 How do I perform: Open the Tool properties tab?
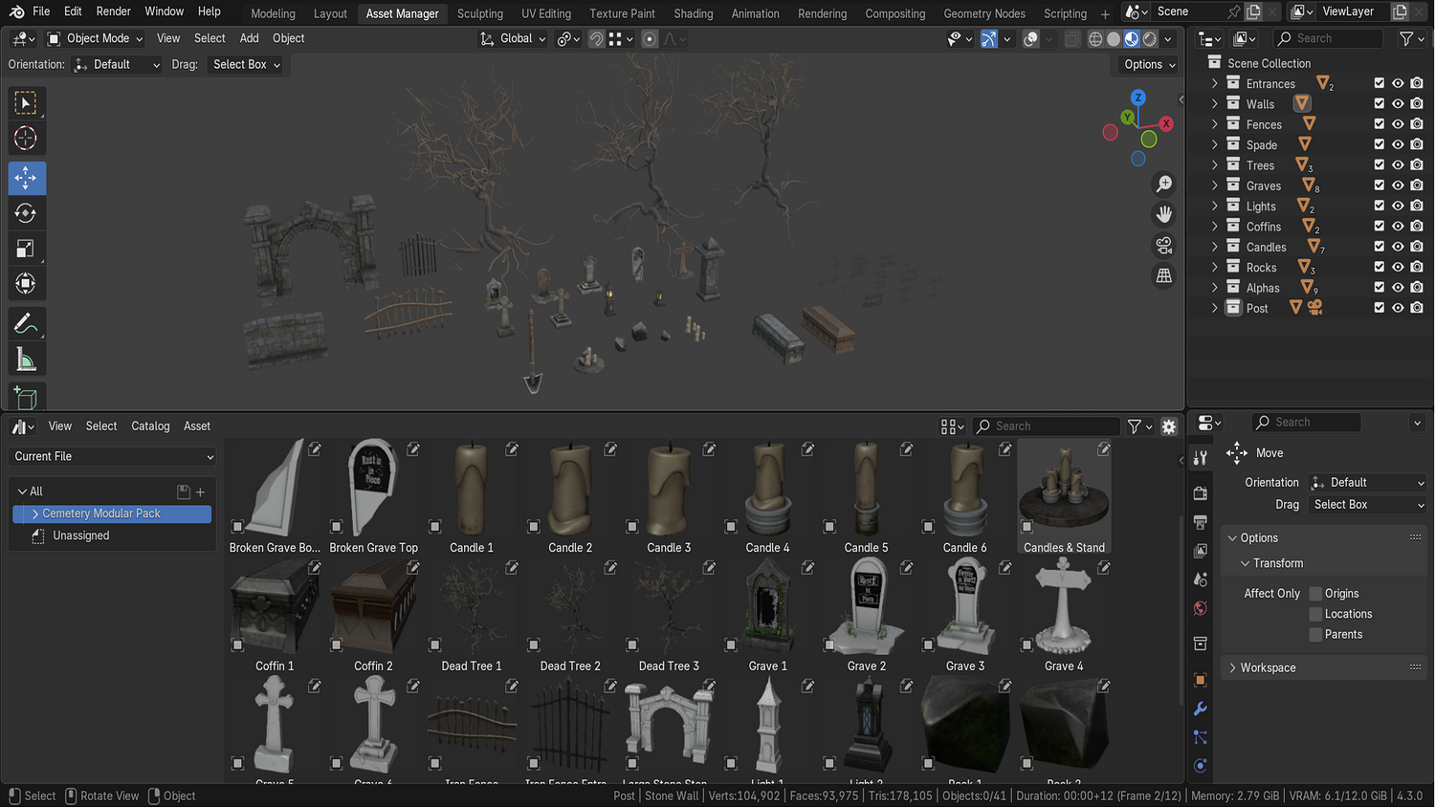click(x=1201, y=457)
